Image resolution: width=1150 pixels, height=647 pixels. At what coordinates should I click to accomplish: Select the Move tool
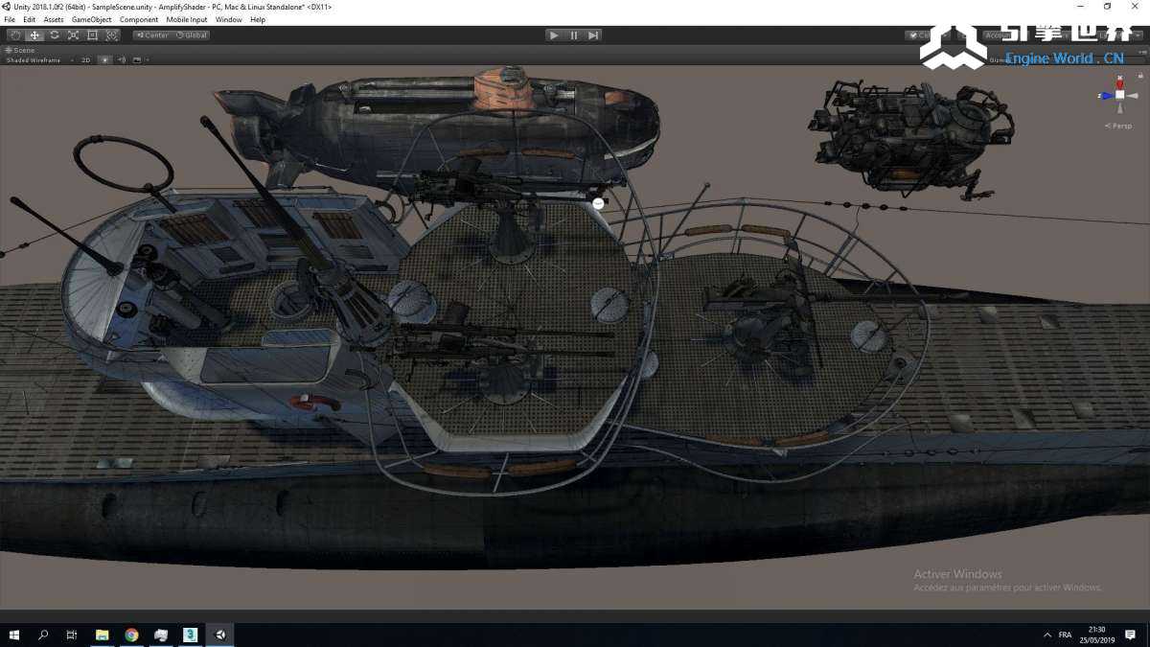[34, 35]
